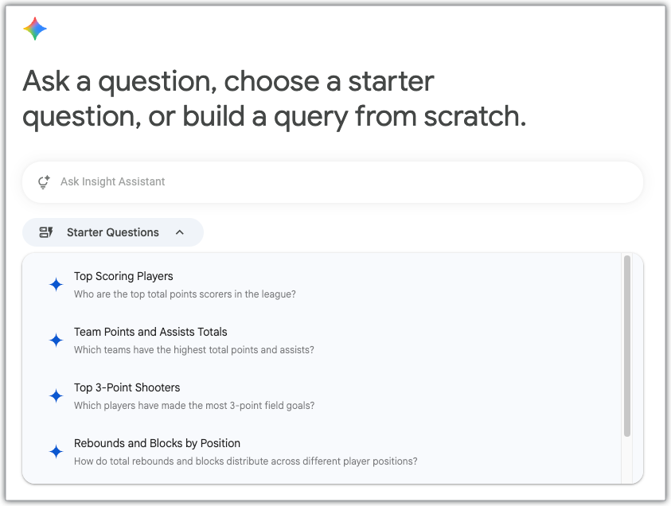
Task: Click the Starter Questions list icon
Action: 46,232
